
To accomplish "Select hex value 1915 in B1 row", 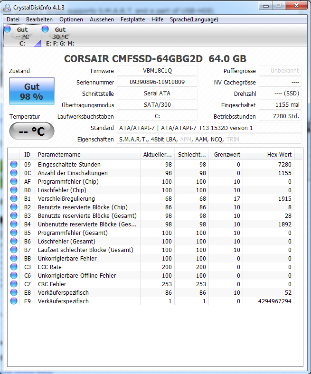I will pos(285,199).
